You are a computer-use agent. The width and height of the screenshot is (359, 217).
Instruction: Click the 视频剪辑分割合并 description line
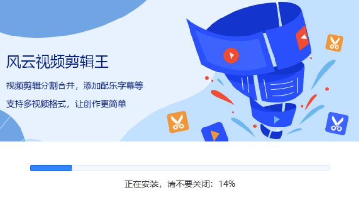40,86
